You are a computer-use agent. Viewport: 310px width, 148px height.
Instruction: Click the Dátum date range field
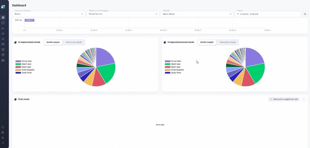[268, 14]
